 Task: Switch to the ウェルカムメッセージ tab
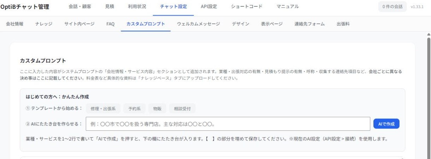(x=199, y=24)
